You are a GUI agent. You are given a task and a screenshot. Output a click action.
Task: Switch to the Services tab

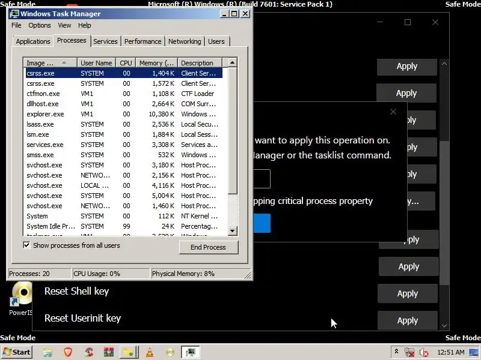coord(105,41)
